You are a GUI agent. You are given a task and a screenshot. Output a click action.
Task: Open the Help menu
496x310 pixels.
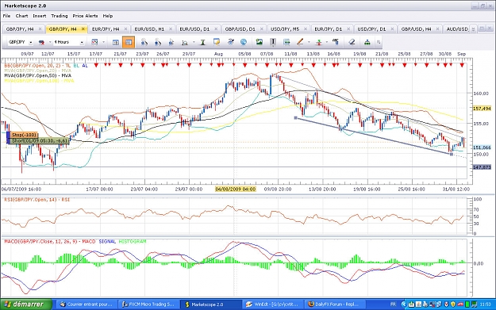click(108, 16)
